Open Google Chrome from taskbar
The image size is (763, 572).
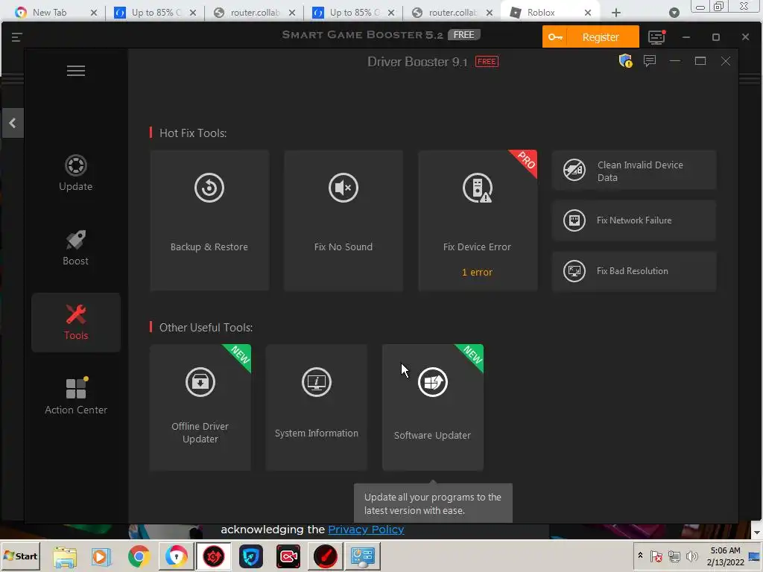point(139,556)
